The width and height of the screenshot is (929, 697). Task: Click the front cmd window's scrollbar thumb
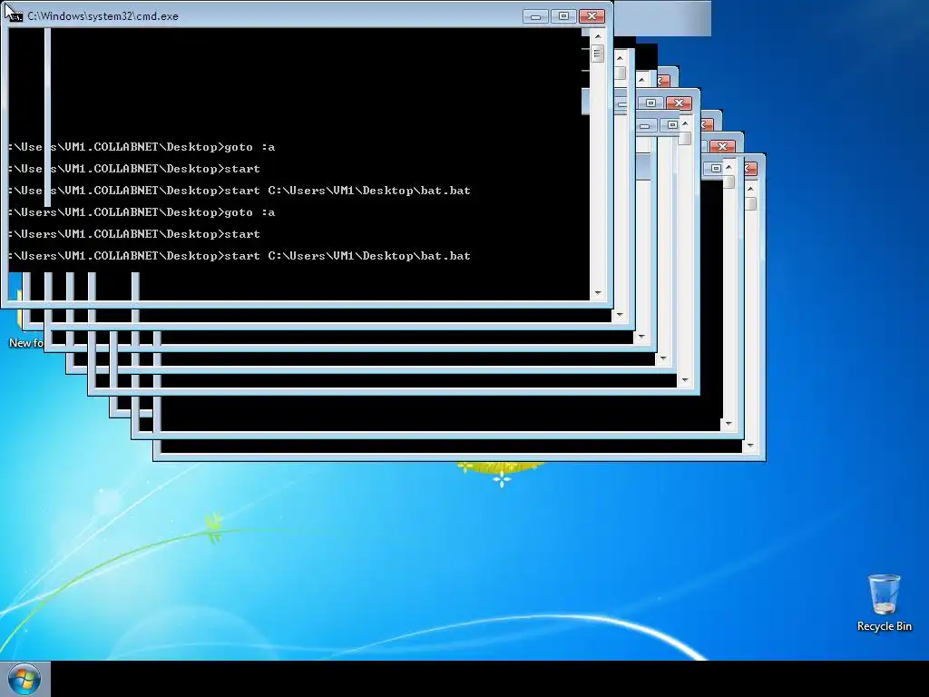tap(597, 54)
